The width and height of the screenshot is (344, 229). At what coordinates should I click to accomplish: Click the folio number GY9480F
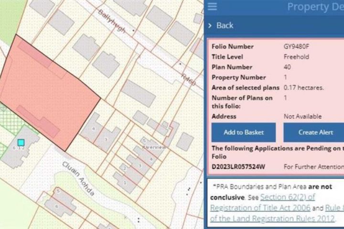(297, 47)
